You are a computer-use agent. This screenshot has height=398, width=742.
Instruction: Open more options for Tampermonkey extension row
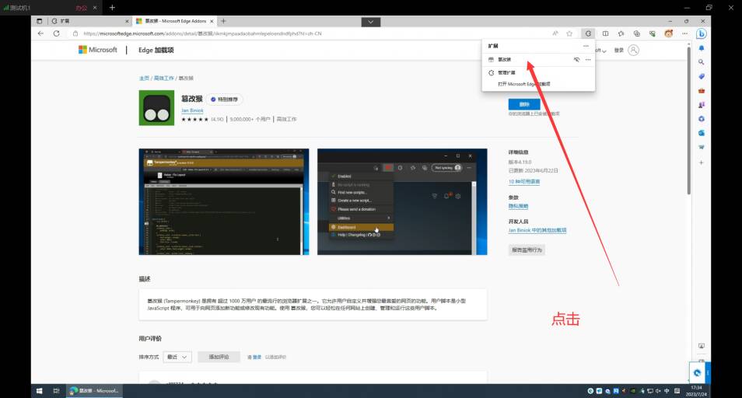click(588, 60)
